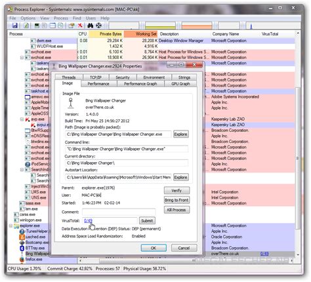
Task: Click the process list vertical scrollbar
Action: [x=298, y=144]
